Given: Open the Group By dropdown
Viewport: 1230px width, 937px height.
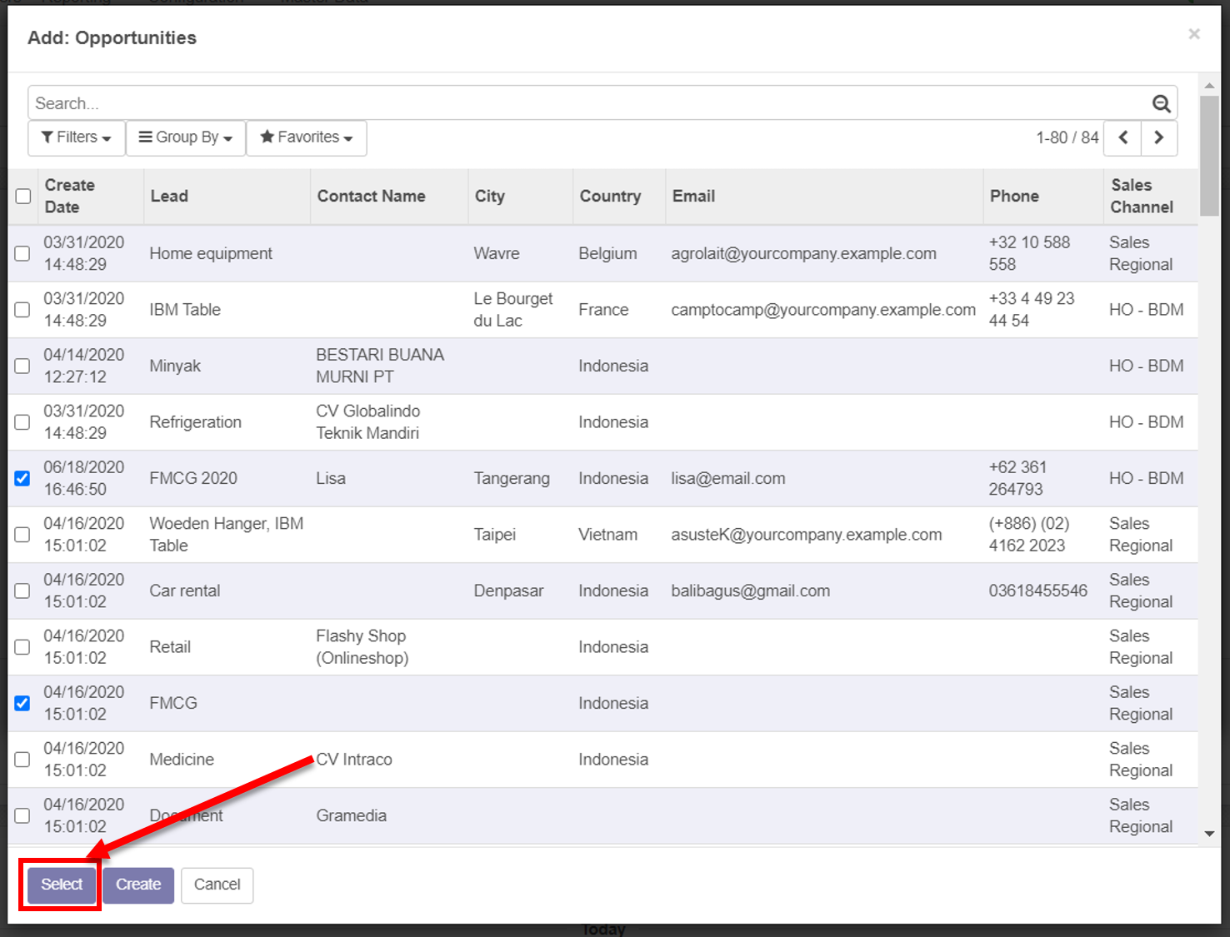Looking at the screenshot, I should [x=186, y=137].
